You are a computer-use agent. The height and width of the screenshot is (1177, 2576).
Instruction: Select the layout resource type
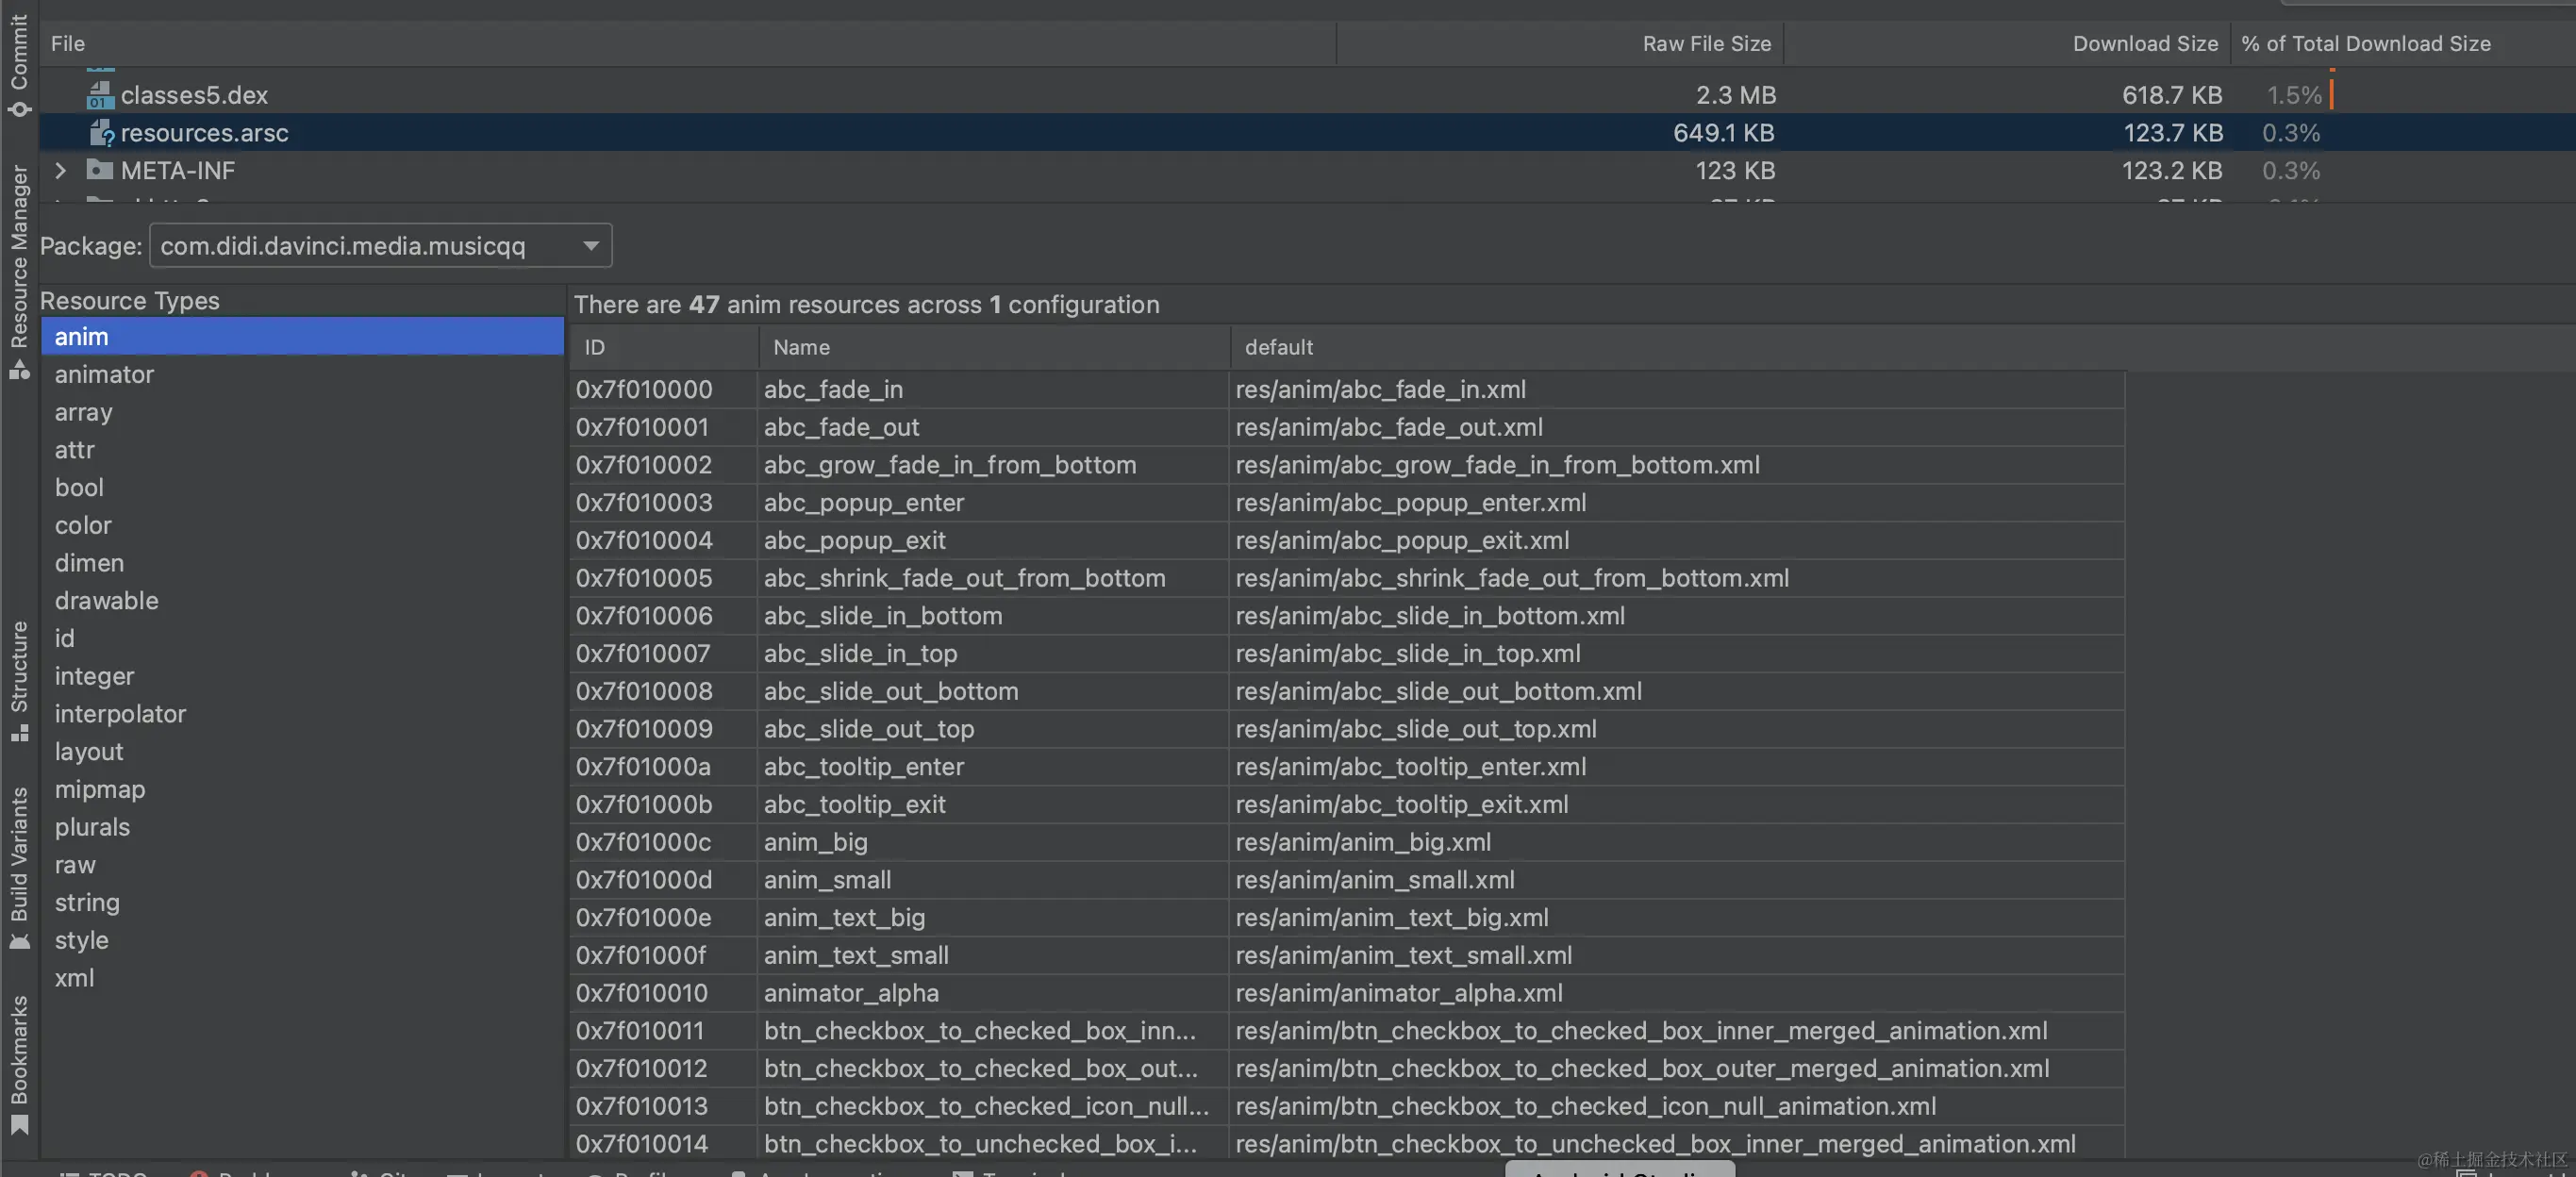coord(302,752)
